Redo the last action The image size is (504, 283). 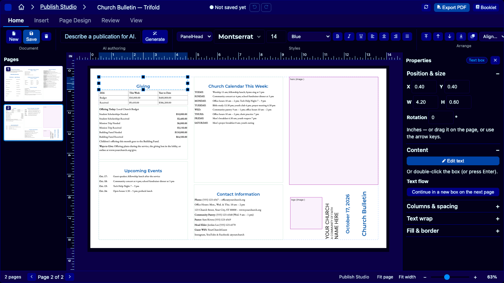pyautogui.click(x=266, y=7)
